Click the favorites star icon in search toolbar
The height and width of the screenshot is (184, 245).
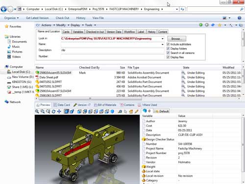(x=220, y=25)
